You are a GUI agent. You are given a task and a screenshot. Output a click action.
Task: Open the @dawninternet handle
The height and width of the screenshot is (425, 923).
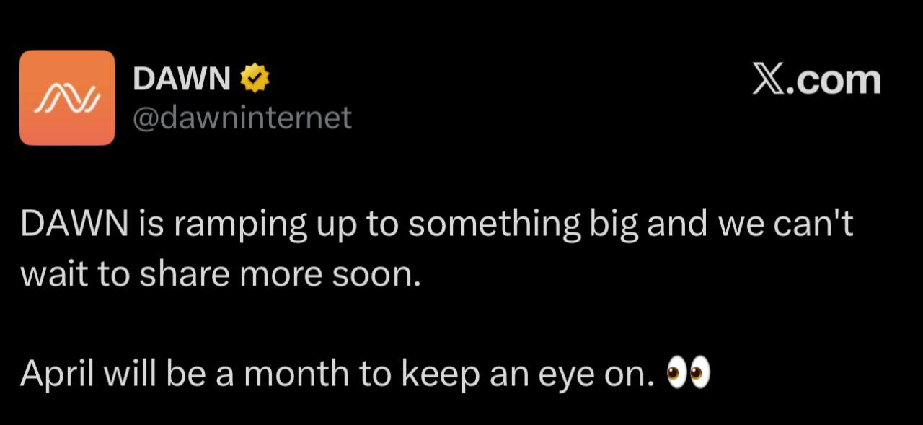click(x=242, y=117)
